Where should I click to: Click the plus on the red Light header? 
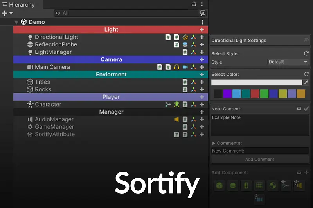[202, 29]
